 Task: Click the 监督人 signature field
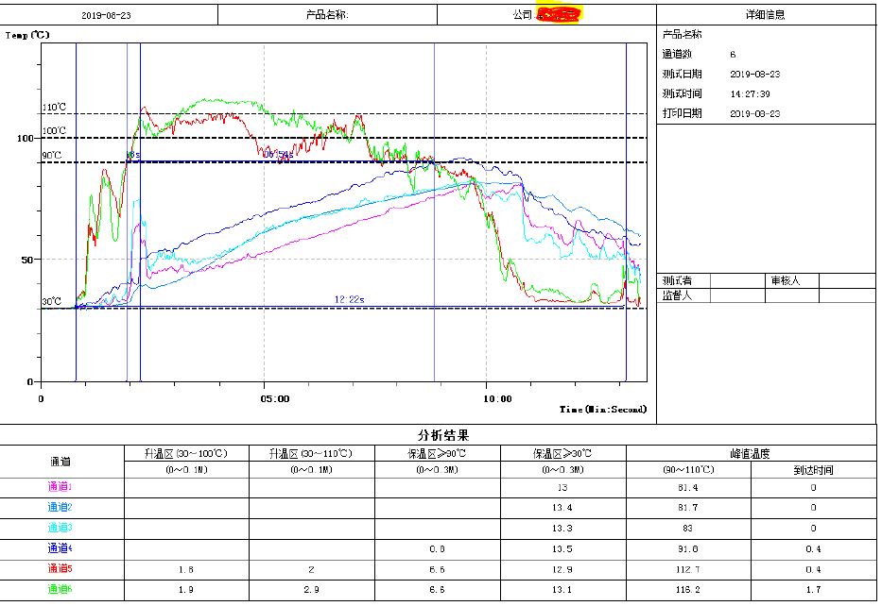(678, 295)
